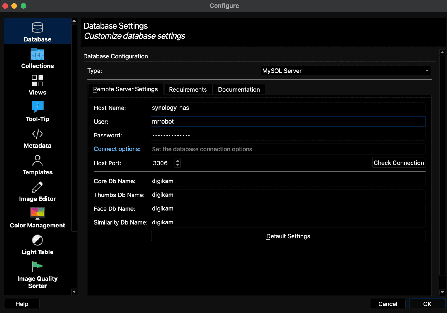Confirm settings with the OK button

pos(427,304)
